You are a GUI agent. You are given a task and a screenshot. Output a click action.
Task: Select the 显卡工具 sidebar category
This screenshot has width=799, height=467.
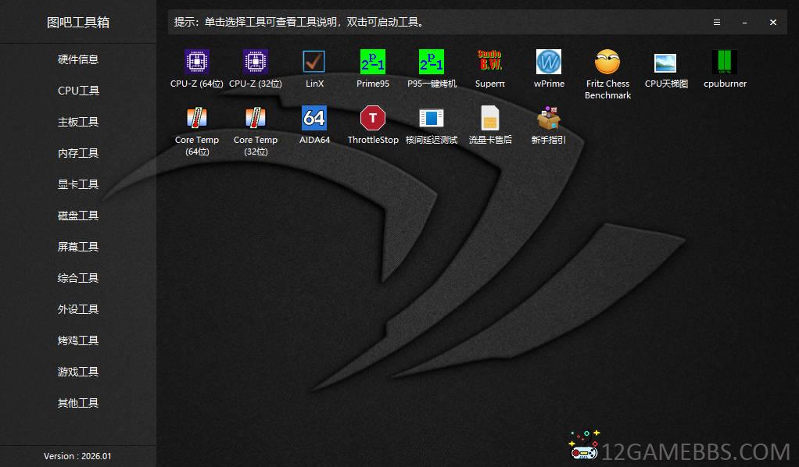(x=77, y=184)
